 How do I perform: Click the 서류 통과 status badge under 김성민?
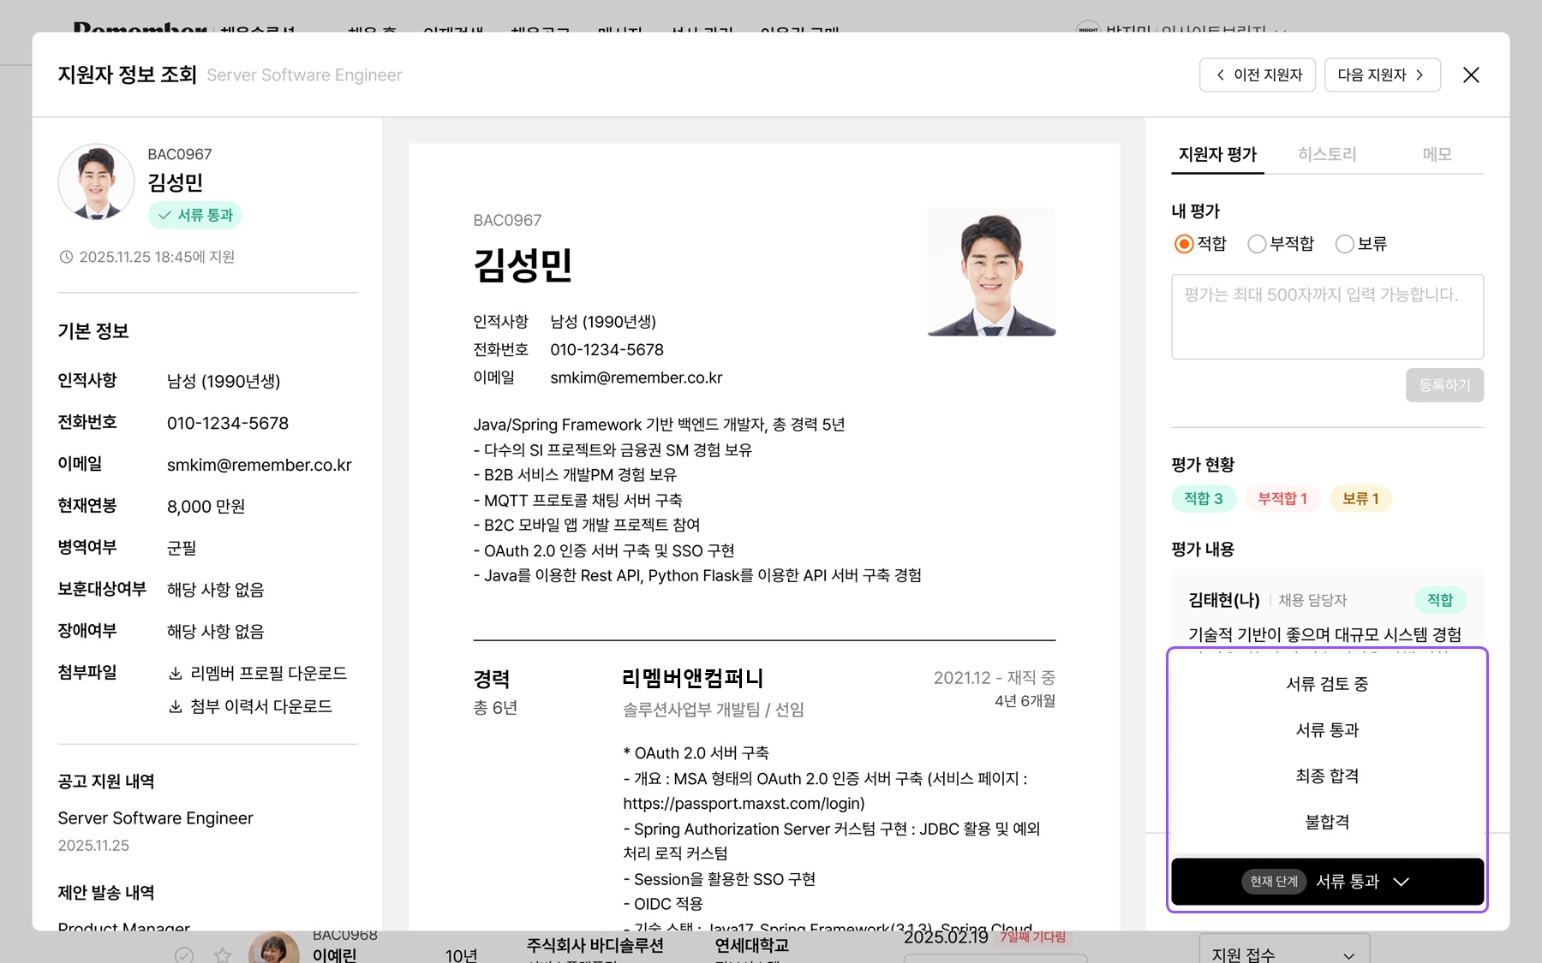coord(194,215)
